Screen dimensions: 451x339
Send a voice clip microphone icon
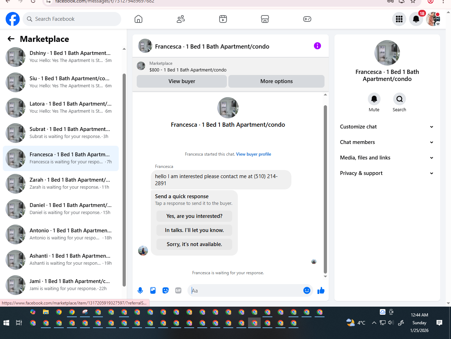(140, 290)
